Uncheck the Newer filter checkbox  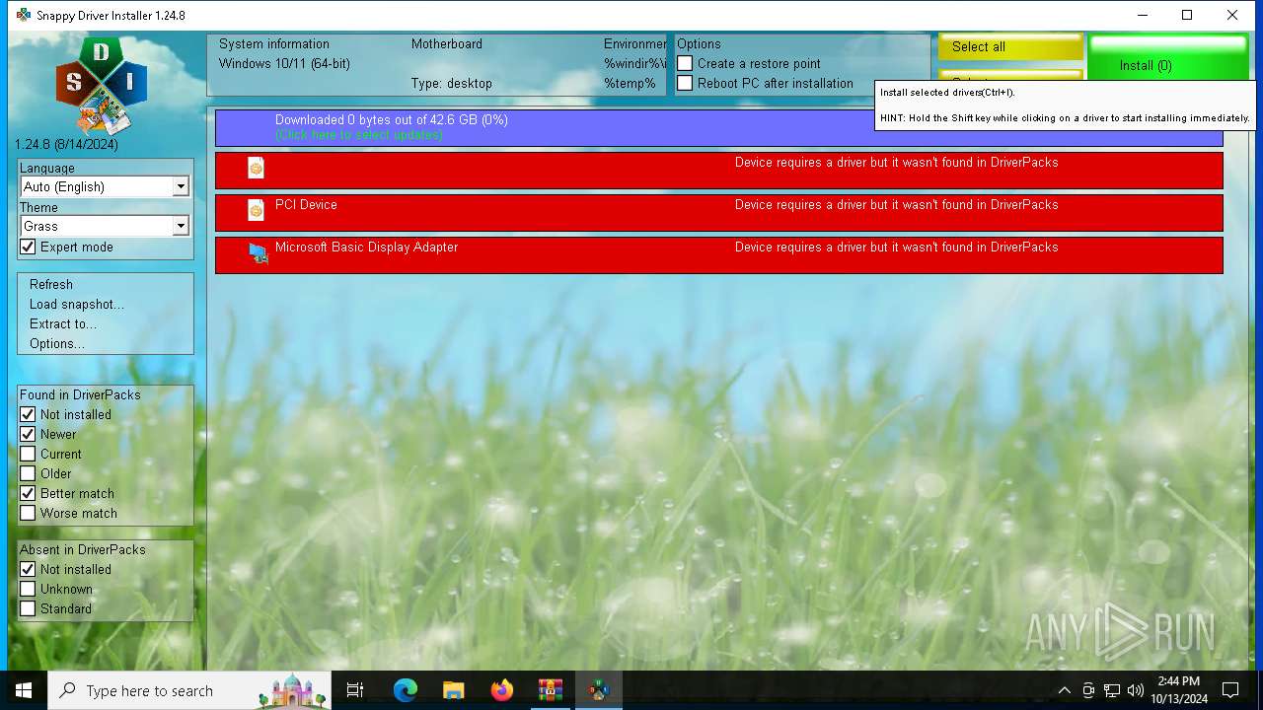coord(28,435)
